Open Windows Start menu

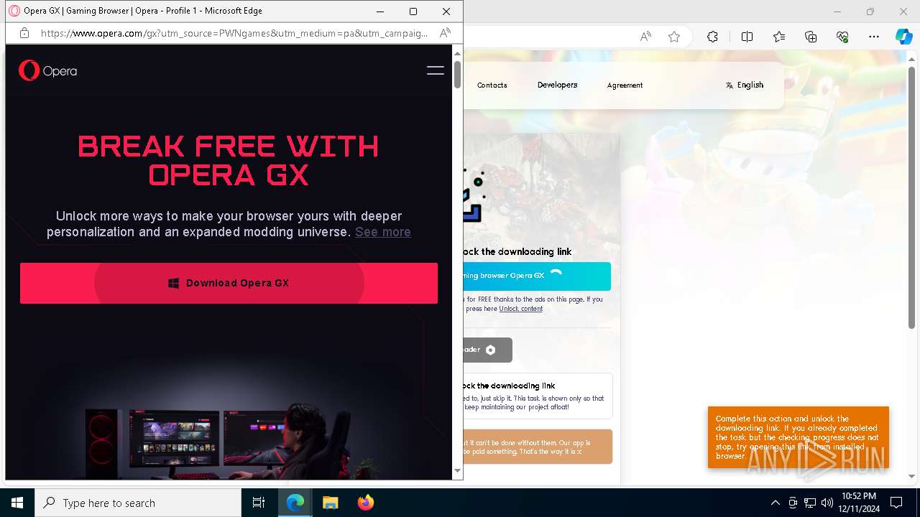(x=17, y=503)
